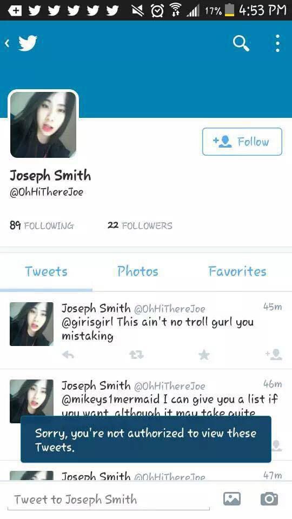Attach a picture using the gallery icon
Screen dimensions: 292x519
coord(232,499)
